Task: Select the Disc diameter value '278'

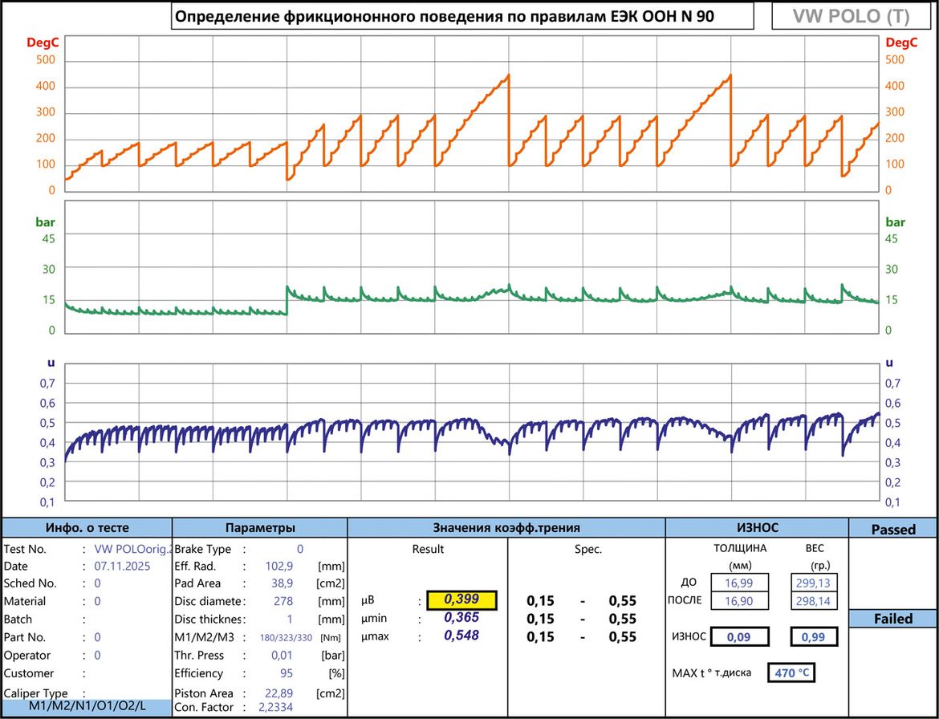Action: (x=283, y=601)
